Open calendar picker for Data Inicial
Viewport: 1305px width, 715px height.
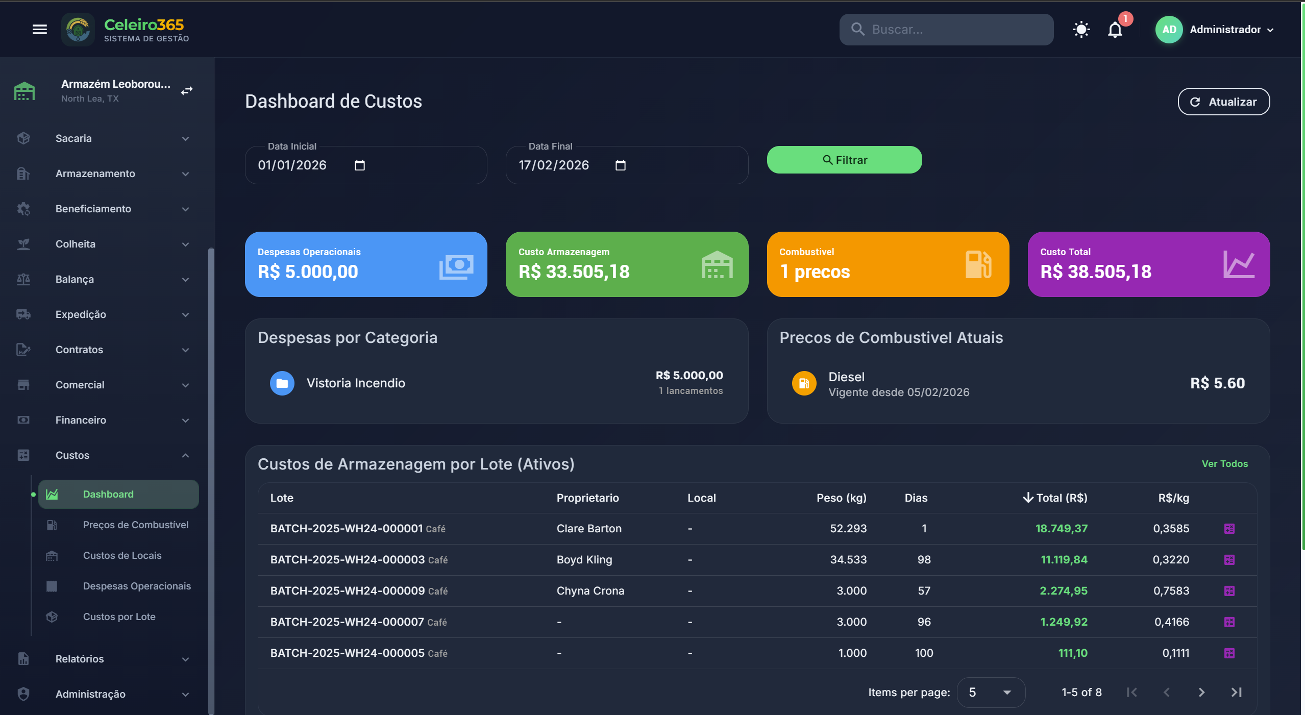pos(360,165)
